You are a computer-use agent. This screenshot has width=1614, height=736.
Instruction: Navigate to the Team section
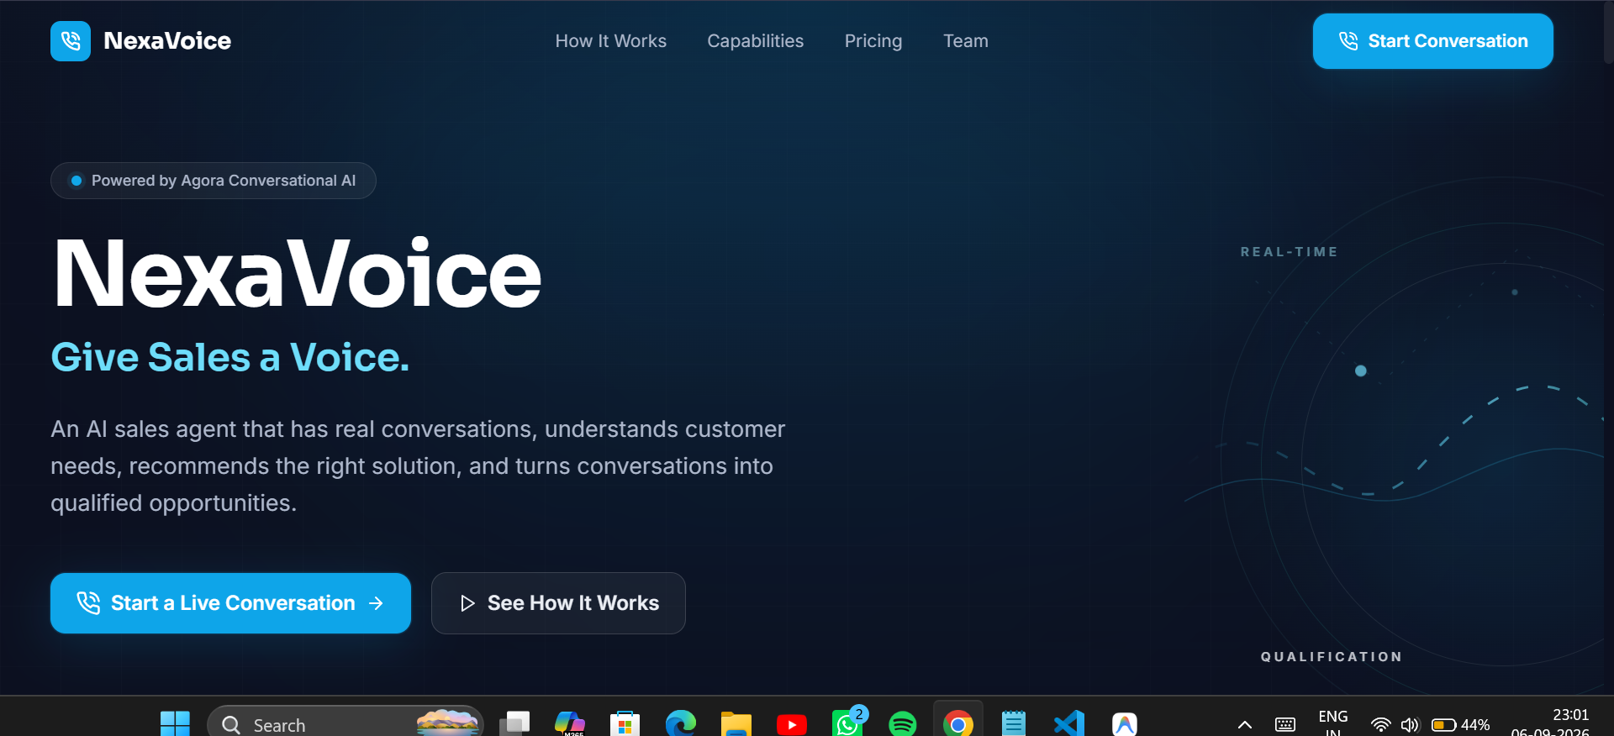[966, 41]
